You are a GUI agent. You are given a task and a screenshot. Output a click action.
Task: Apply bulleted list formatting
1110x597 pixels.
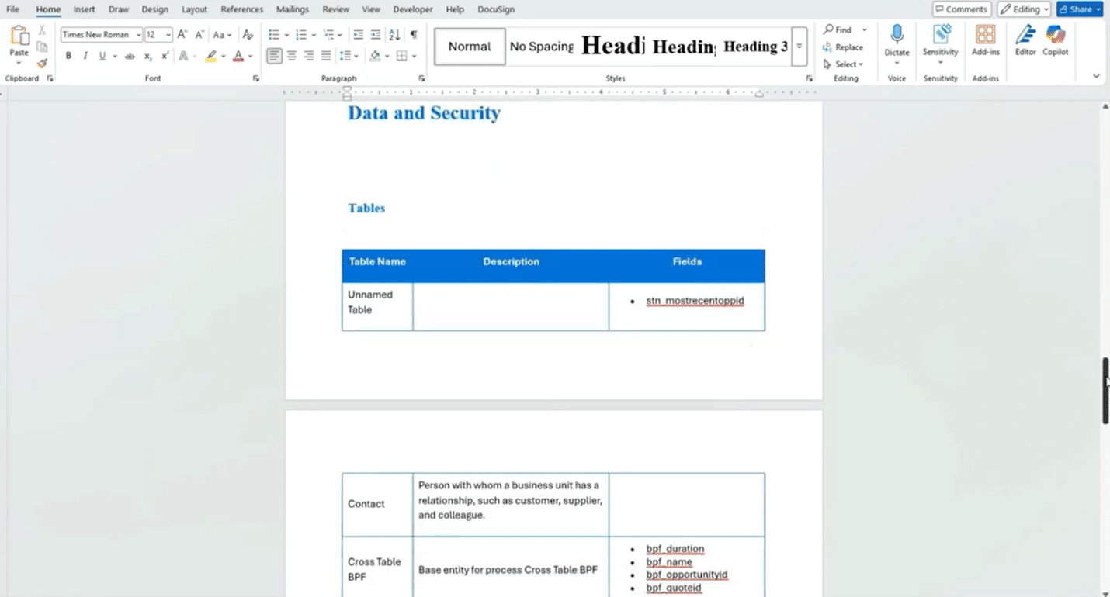(274, 34)
